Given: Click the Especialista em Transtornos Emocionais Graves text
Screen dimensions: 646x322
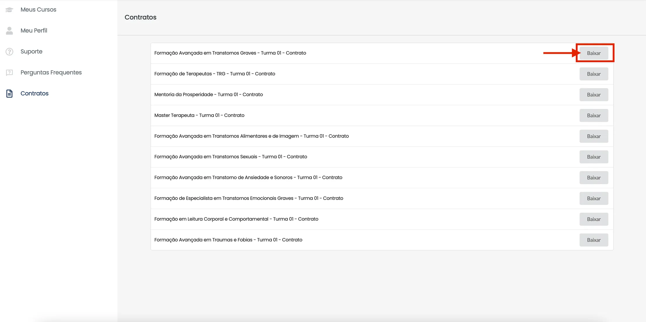Looking at the screenshot, I should pyautogui.click(x=249, y=198).
